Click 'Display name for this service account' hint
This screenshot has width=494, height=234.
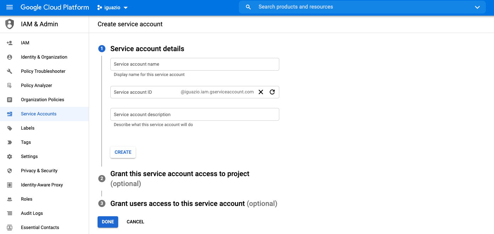click(x=149, y=75)
